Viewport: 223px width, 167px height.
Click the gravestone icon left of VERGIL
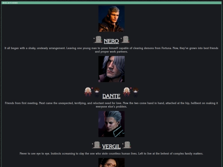point(96,145)
